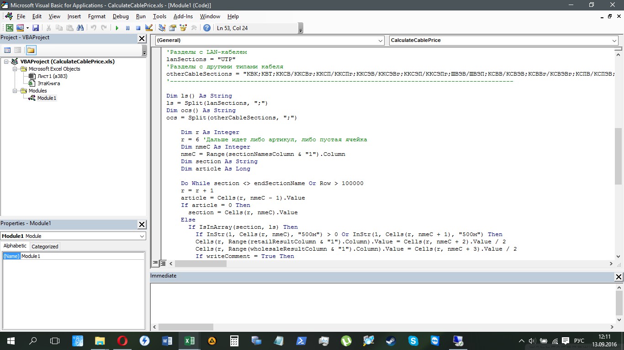Click the Reset stop square icon
The image size is (624, 350).
pos(138,28)
